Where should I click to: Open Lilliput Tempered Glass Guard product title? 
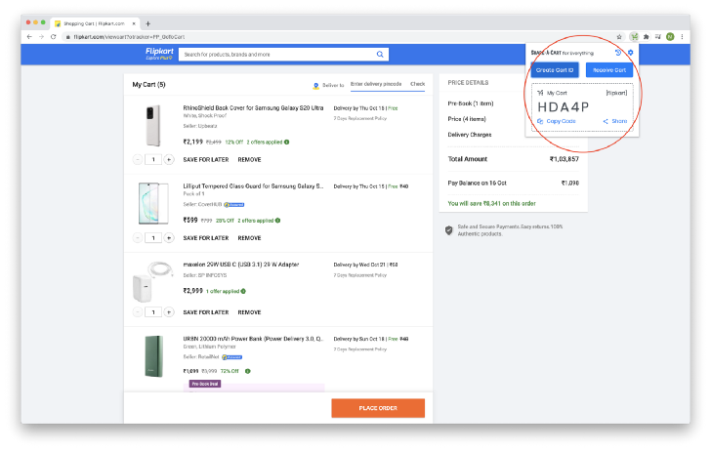coord(253,185)
